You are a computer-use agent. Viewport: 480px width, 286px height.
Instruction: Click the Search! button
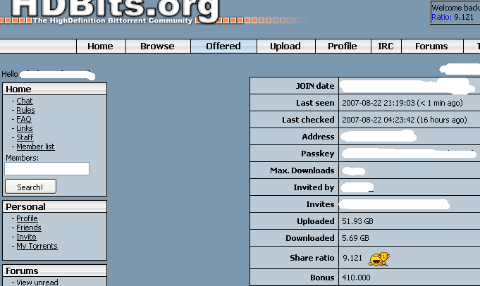click(x=30, y=187)
